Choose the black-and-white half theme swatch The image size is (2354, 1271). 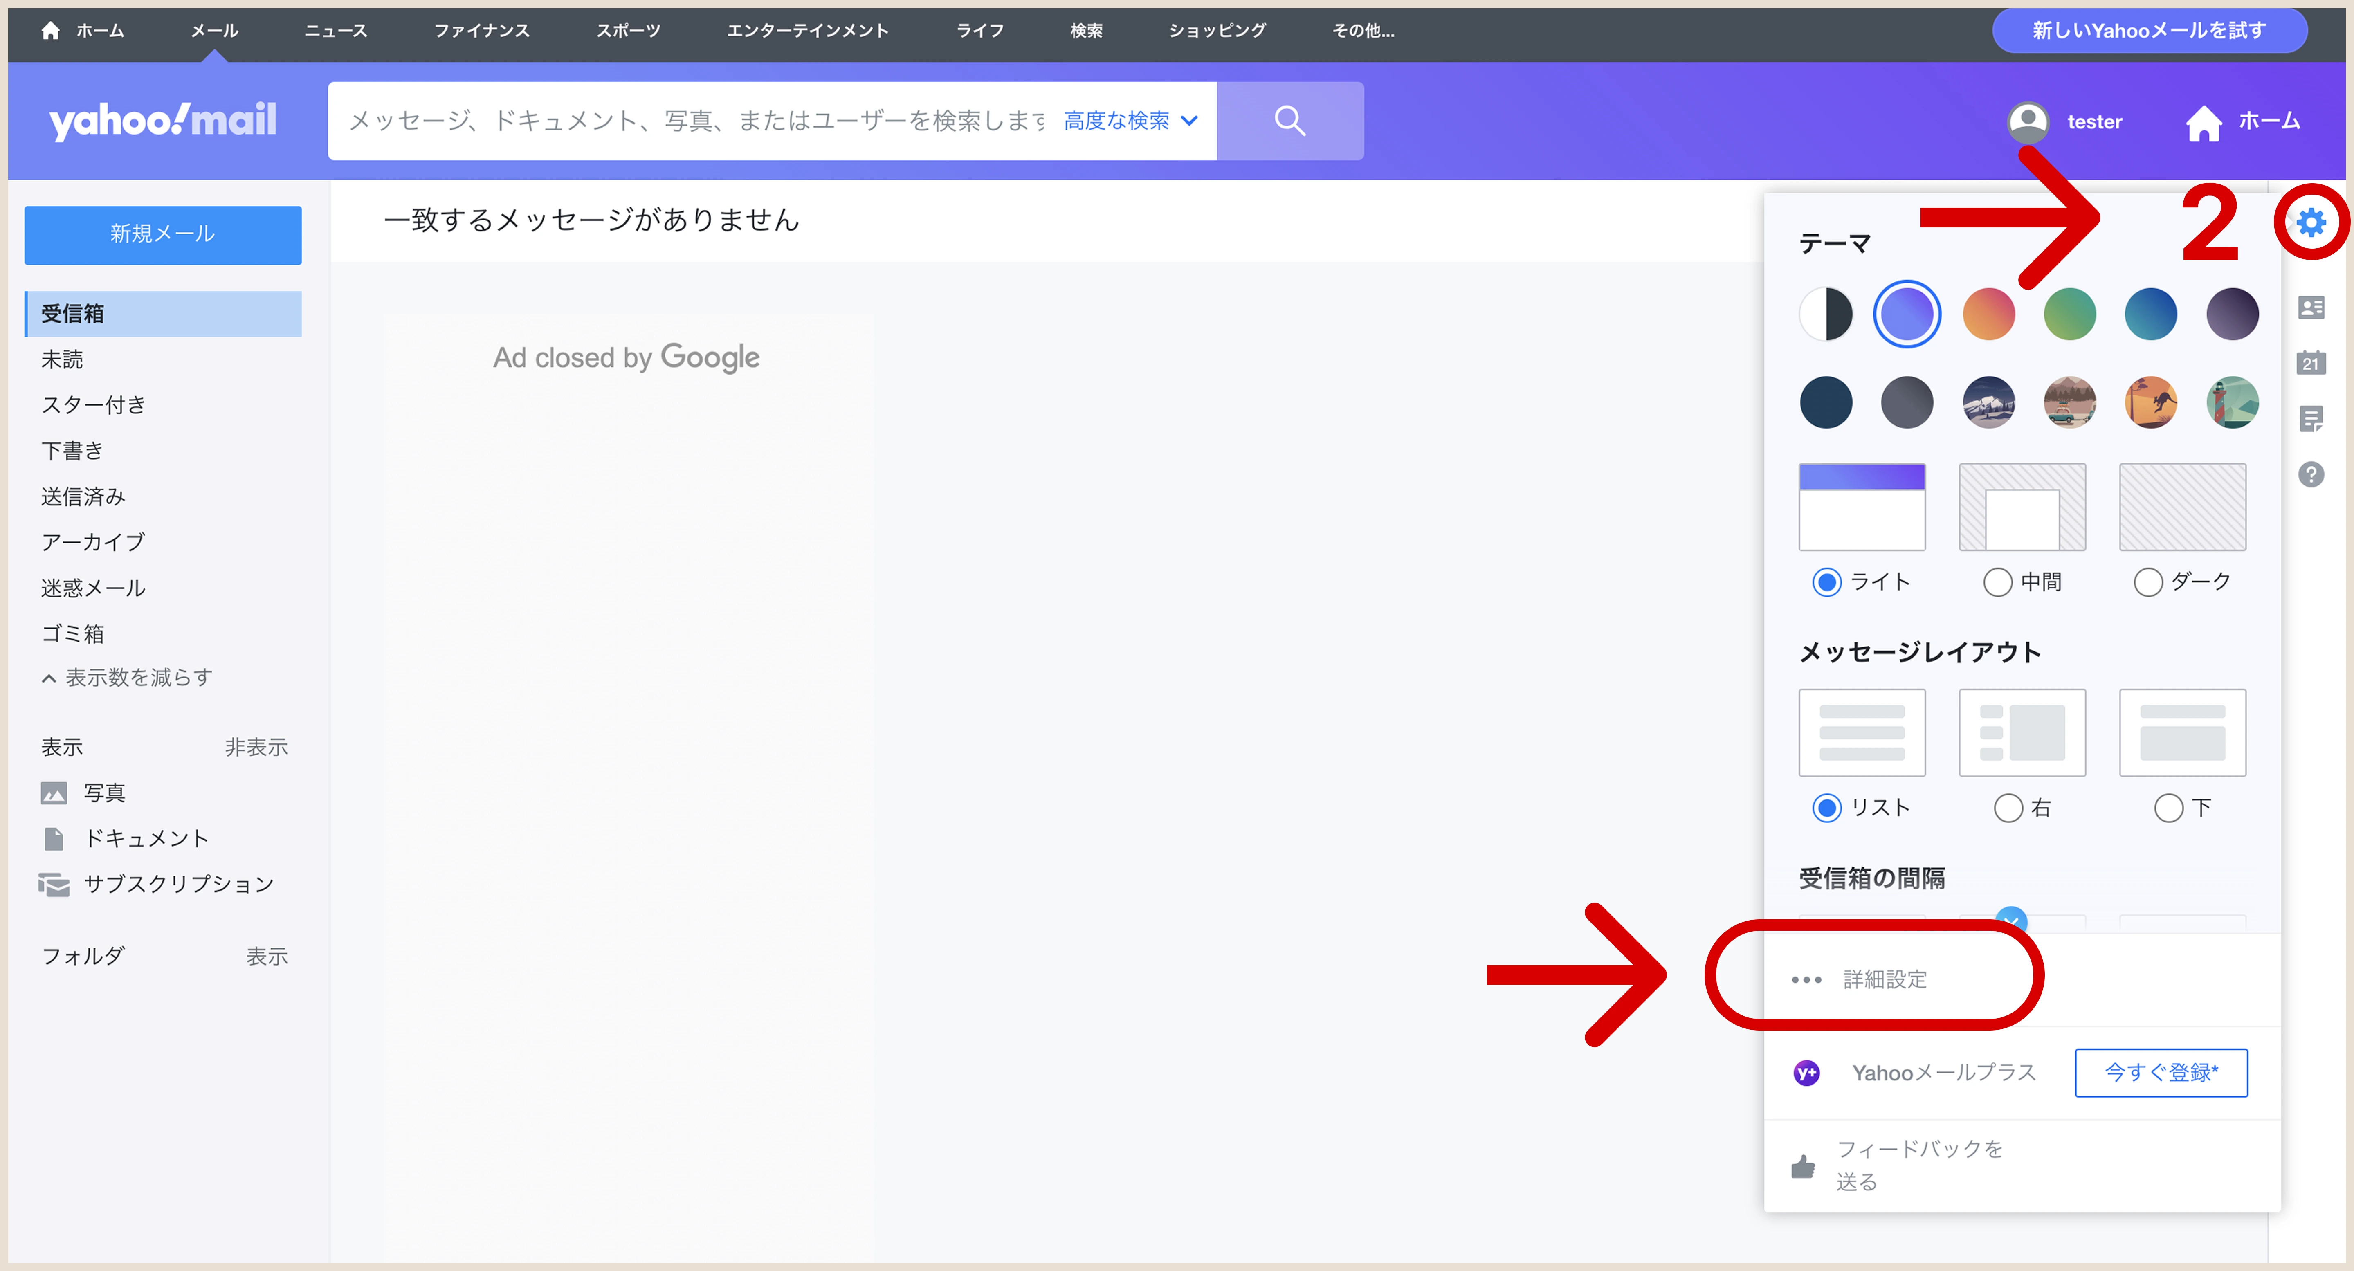(1826, 314)
